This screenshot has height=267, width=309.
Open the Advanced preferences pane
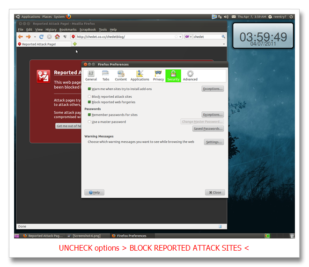click(x=190, y=76)
